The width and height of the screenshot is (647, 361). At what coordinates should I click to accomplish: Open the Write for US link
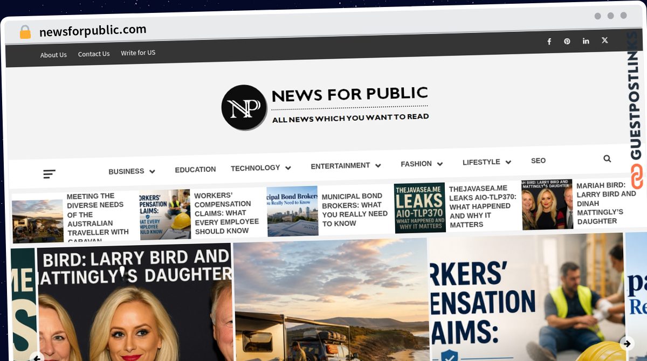click(138, 53)
